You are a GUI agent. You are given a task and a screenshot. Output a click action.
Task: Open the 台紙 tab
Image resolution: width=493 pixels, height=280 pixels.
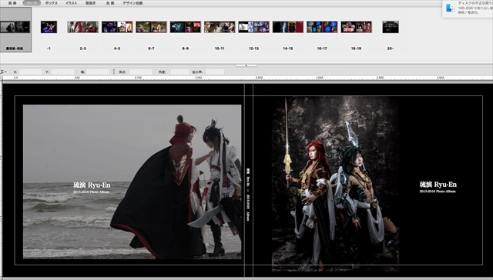point(110,3)
